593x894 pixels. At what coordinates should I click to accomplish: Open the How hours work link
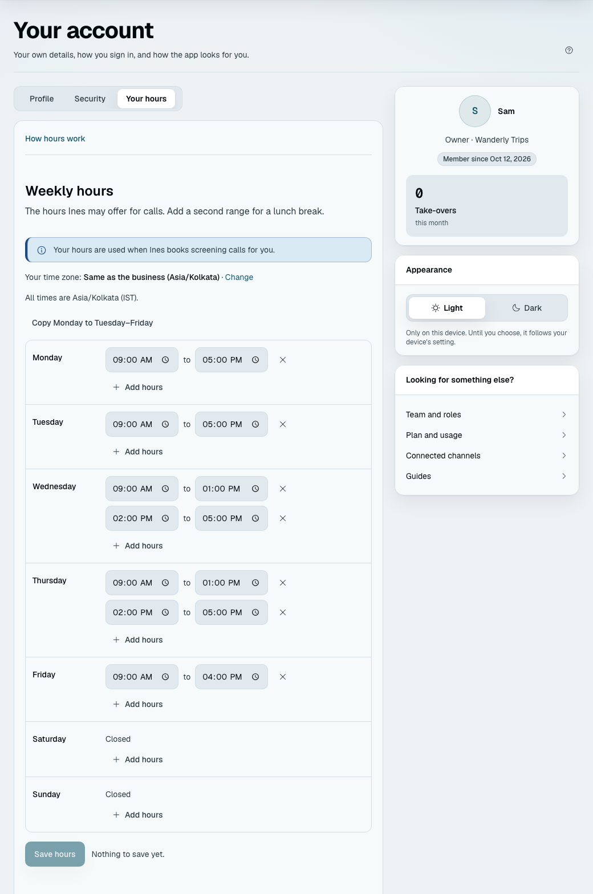click(x=55, y=139)
